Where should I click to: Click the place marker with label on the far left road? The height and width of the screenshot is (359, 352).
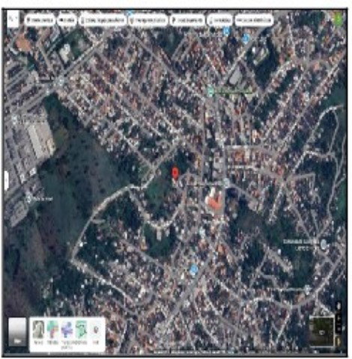(29, 199)
